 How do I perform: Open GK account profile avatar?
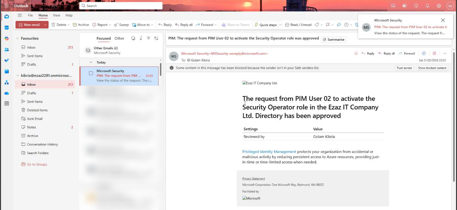click(x=450, y=6)
